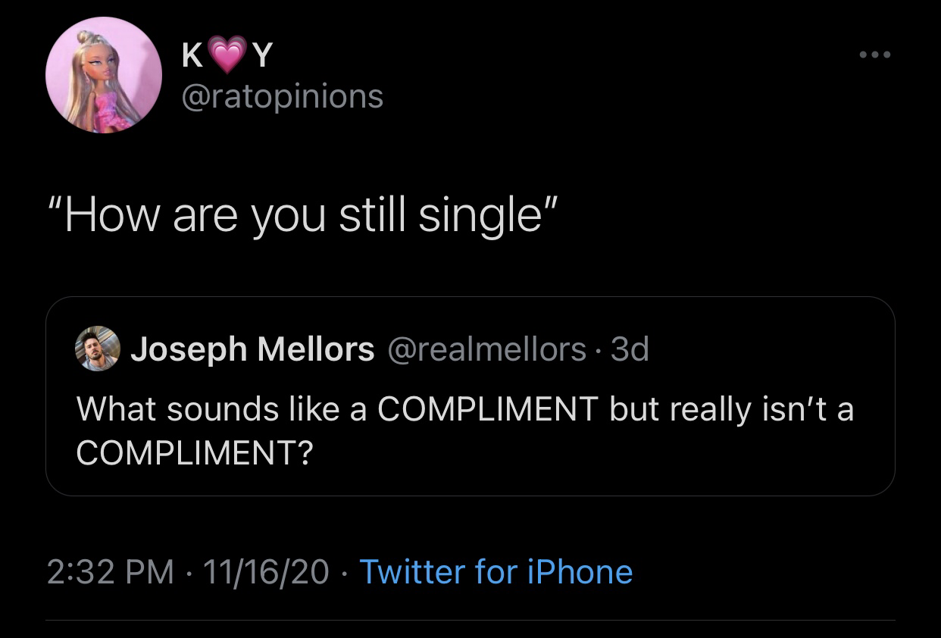Click the 2:32 PM tweet time
This screenshot has height=638, width=941.
pyautogui.click(x=110, y=571)
